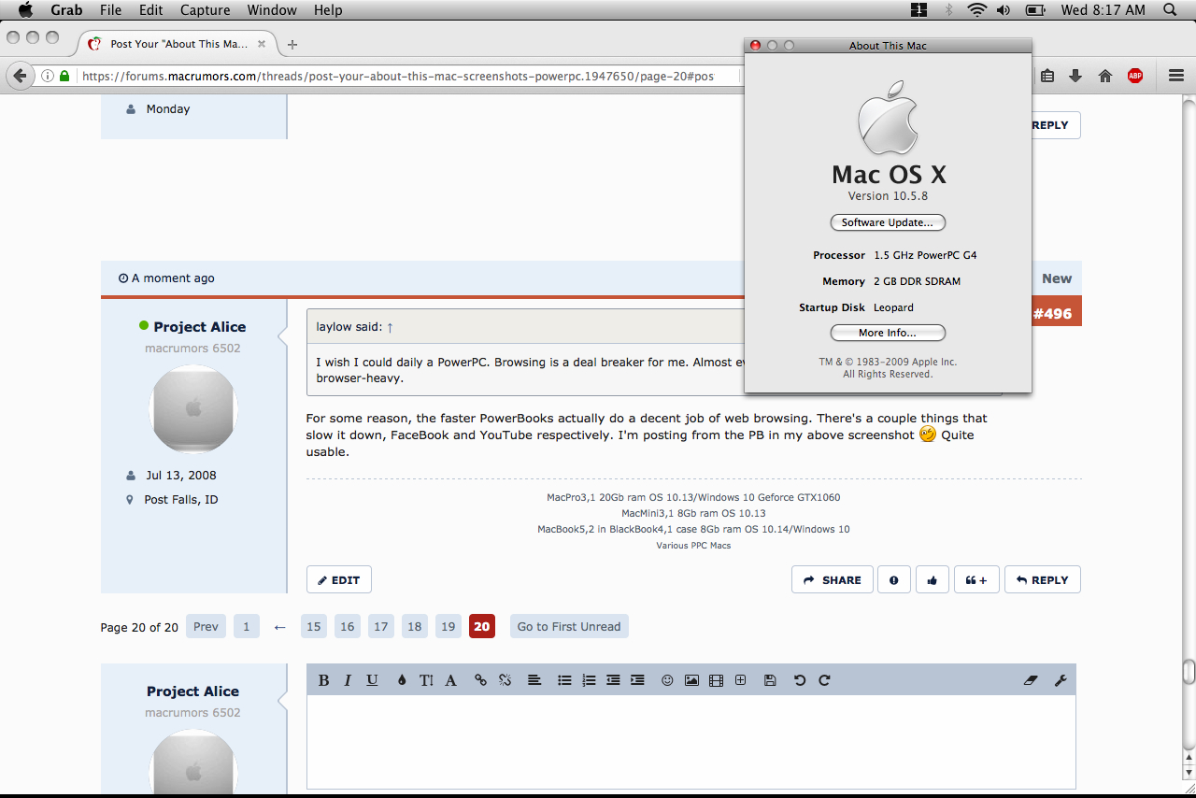This screenshot has width=1196, height=798.
Task: Open the File menu
Action: click(x=110, y=10)
